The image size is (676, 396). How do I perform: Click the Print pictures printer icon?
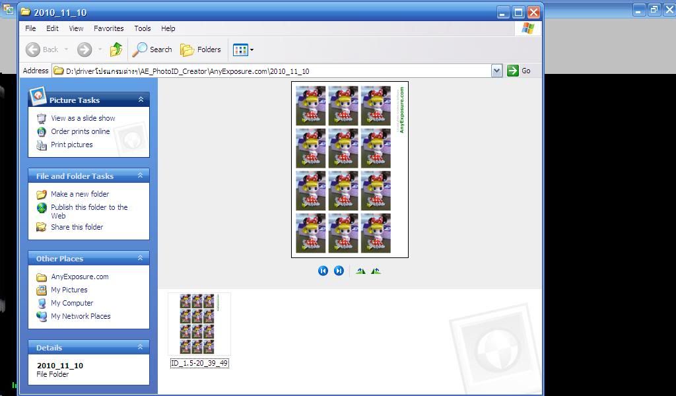(x=42, y=145)
